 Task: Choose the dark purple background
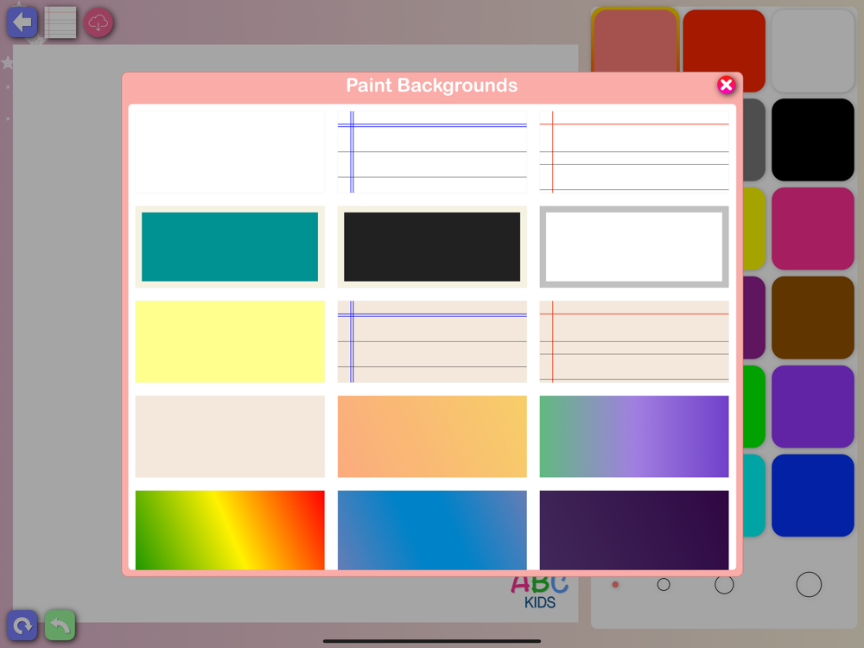(633, 530)
